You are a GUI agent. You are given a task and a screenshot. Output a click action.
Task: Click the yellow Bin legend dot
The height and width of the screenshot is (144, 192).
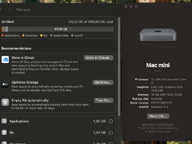tap(41, 36)
